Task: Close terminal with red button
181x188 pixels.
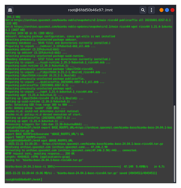Action: (x=172, y=10)
